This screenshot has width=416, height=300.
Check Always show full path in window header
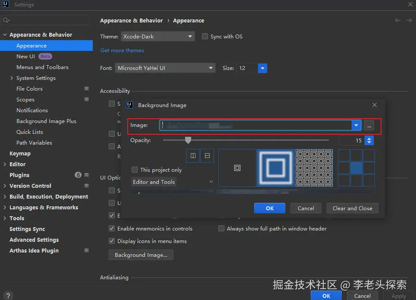[x=221, y=228]
